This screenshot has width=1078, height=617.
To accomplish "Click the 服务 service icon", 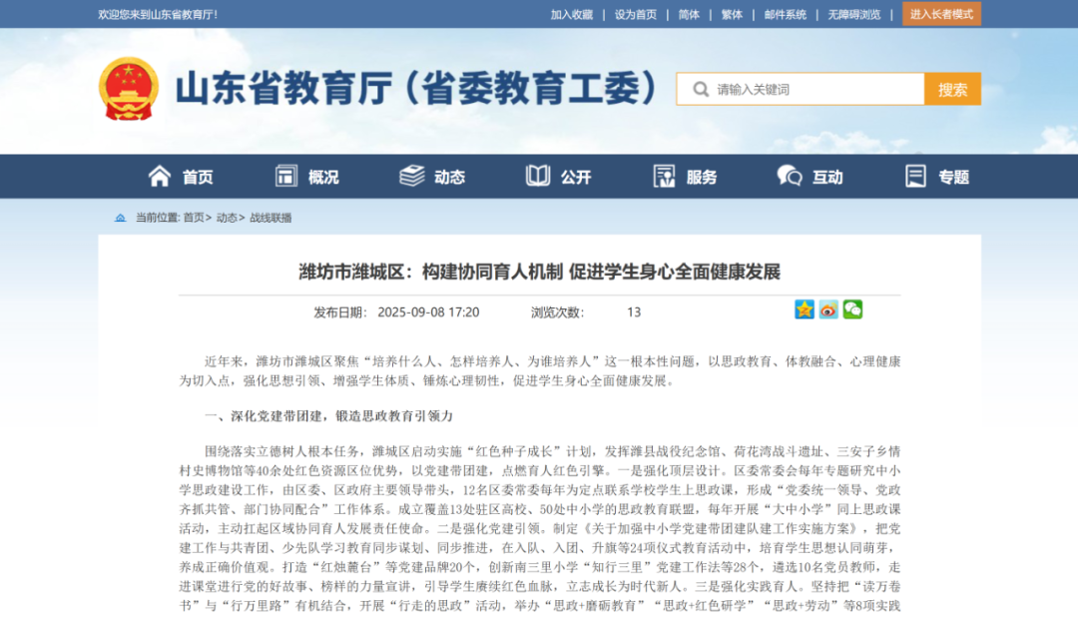I will (664, 176).
